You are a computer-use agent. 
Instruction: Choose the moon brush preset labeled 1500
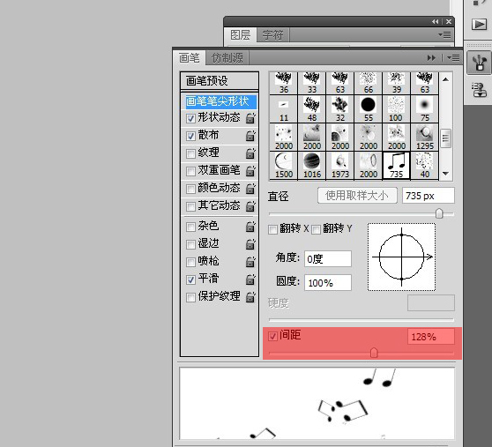[284, 166]
